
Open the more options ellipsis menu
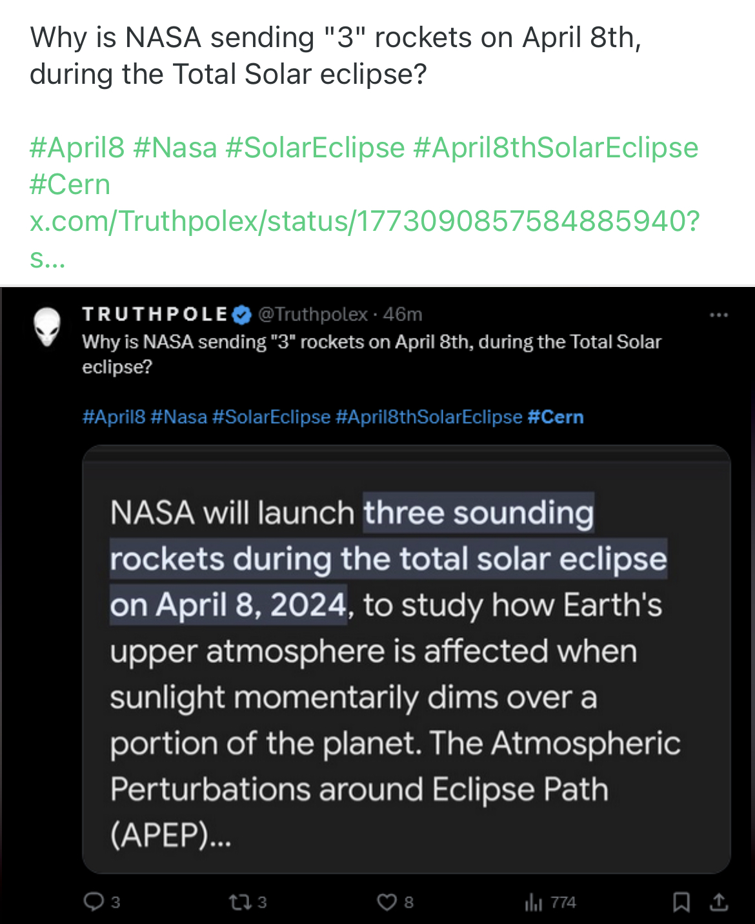click(719, 314)
